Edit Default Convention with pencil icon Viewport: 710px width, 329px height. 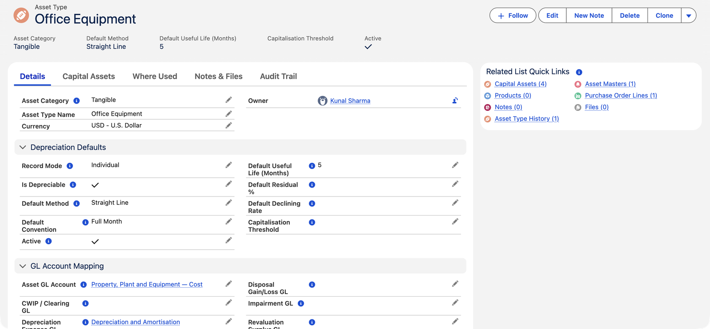pos(229,221)
